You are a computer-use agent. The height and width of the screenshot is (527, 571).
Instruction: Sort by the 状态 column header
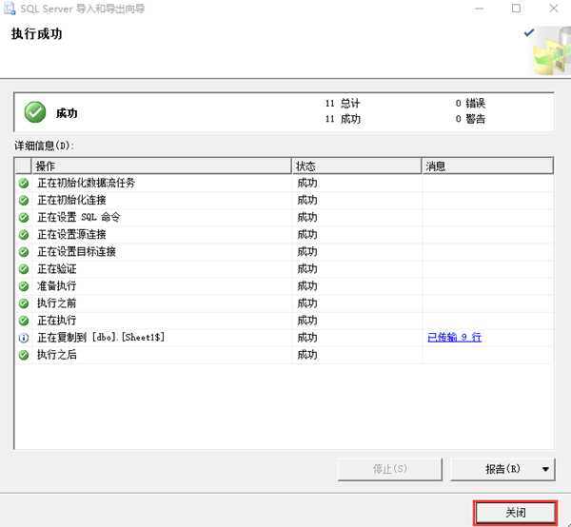pos(357,166)
